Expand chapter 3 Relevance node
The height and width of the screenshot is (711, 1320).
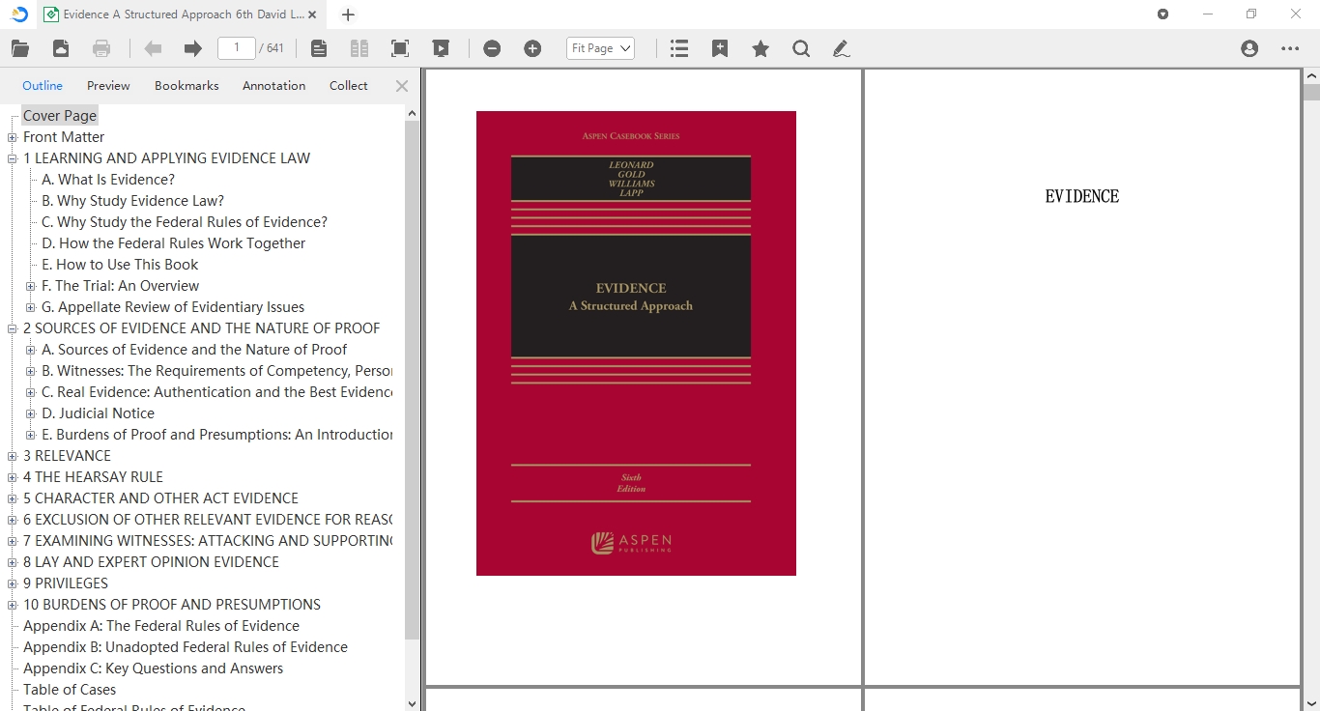(13, 456)
